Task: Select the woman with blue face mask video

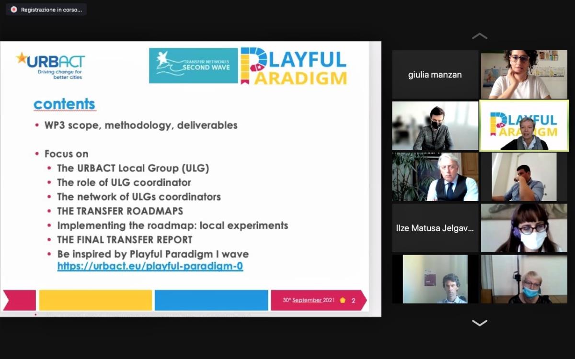Action: pos(524,279)
